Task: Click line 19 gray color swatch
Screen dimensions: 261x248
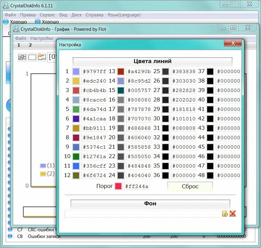Action: coord(121,128)
